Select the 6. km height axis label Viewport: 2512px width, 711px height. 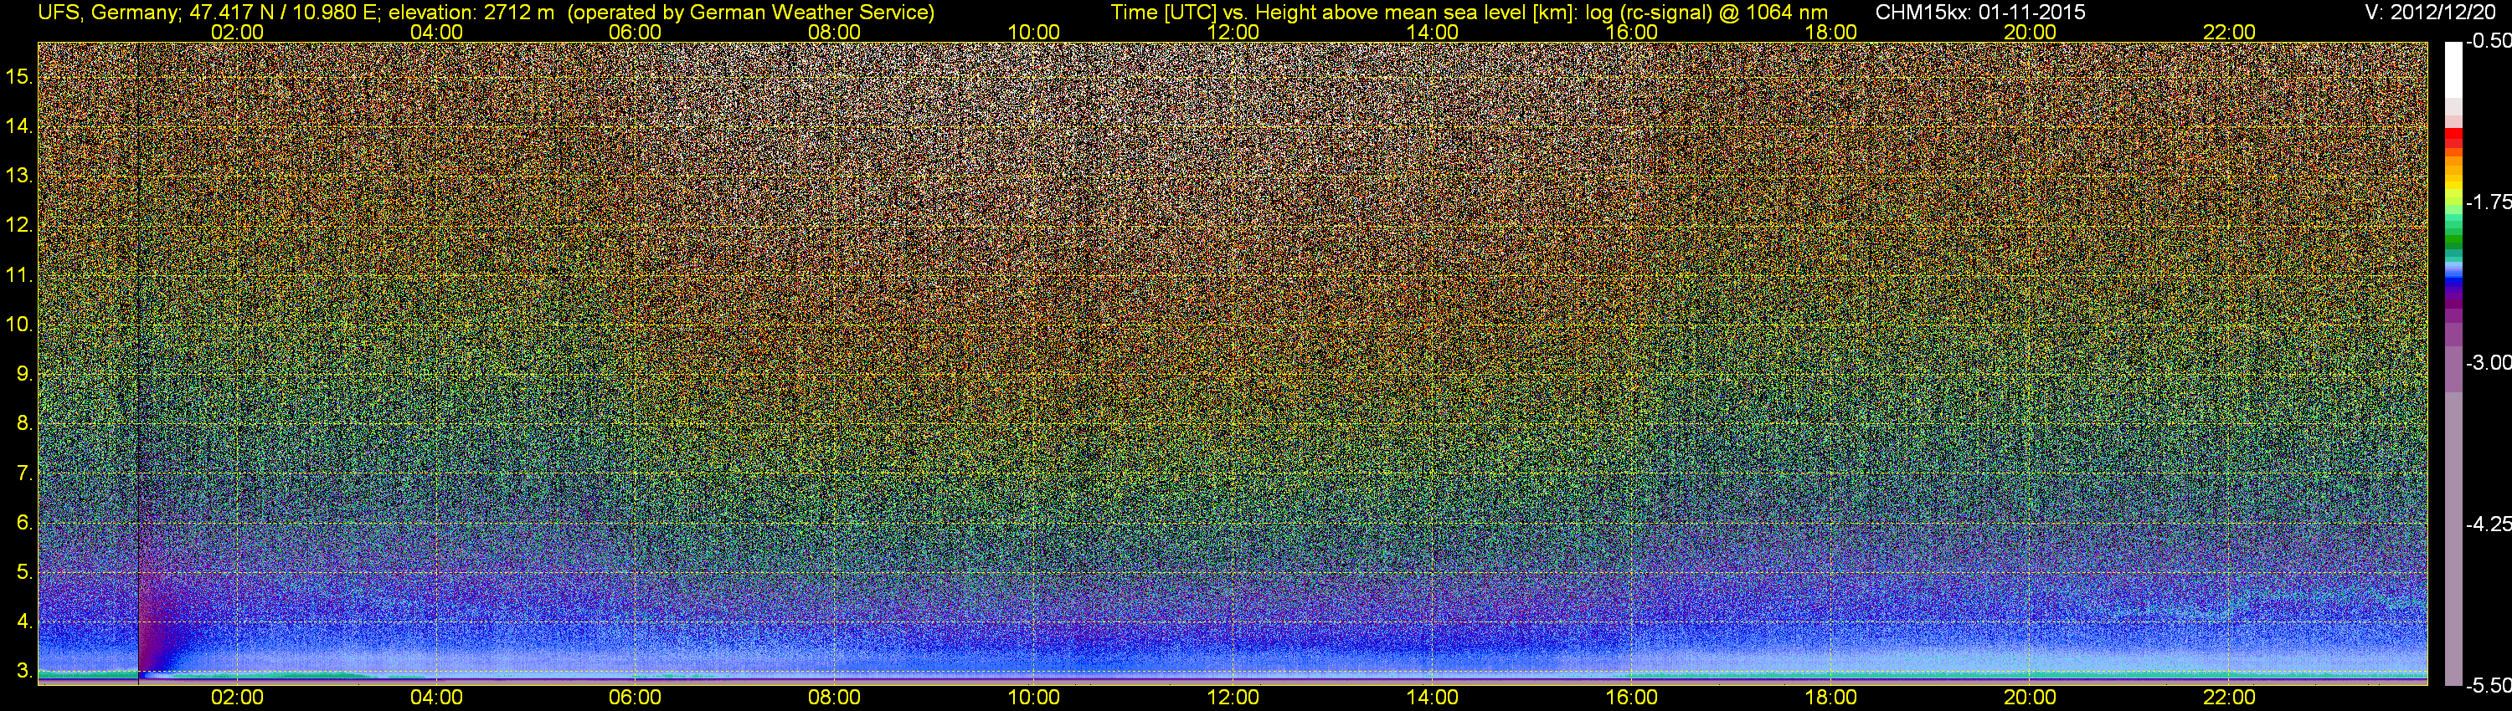pyautogui.click(x=24, y=523)
